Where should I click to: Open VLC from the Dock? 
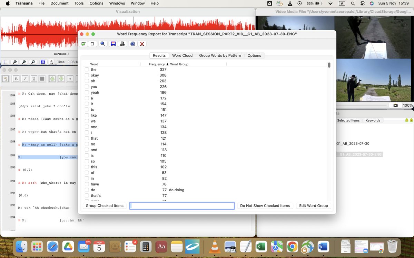click(215, 246)
